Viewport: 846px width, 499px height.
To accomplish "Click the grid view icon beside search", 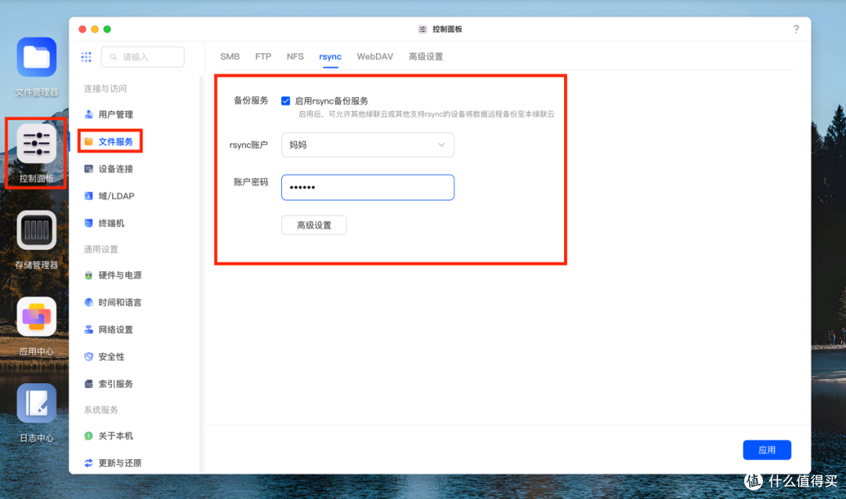I will coord(86,56).
